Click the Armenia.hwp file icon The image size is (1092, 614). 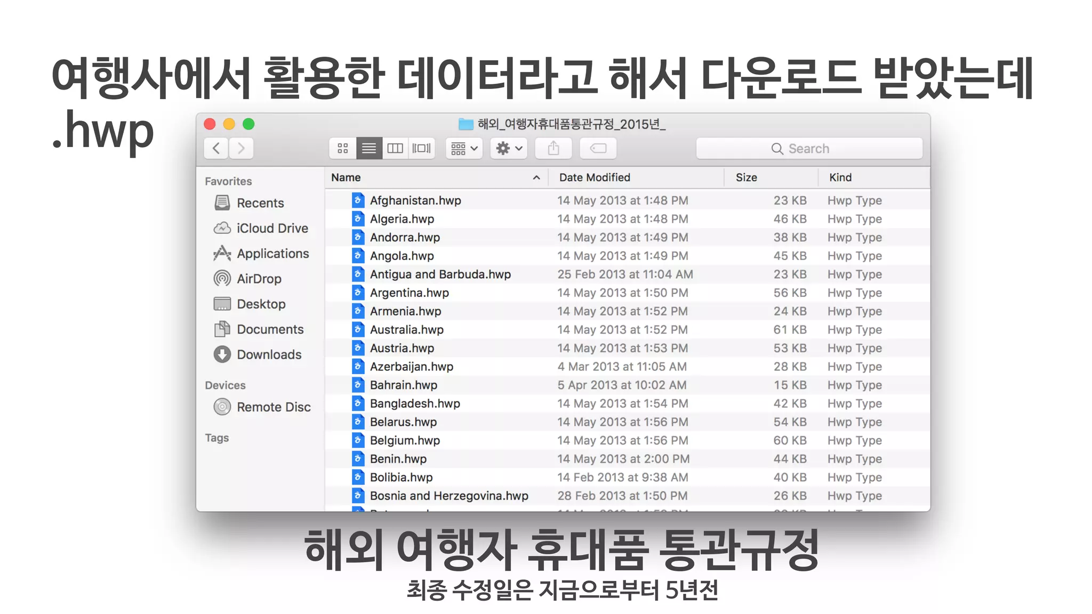pyautogui.click(x=358, y=311)
